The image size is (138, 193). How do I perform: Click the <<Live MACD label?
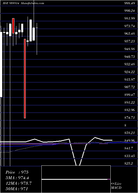point(116,186)
